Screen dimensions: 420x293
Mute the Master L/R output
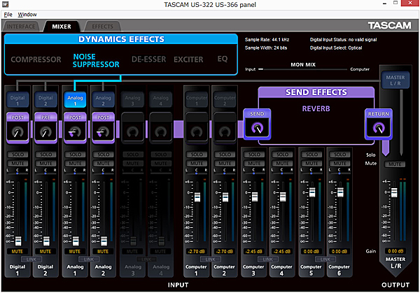point(395,164)
